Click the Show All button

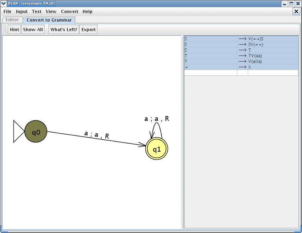pyautogui.click(x=33, y=29)
